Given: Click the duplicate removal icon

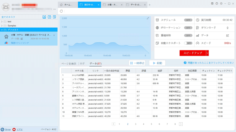Looking at the screenshot, I should [157, 35].
